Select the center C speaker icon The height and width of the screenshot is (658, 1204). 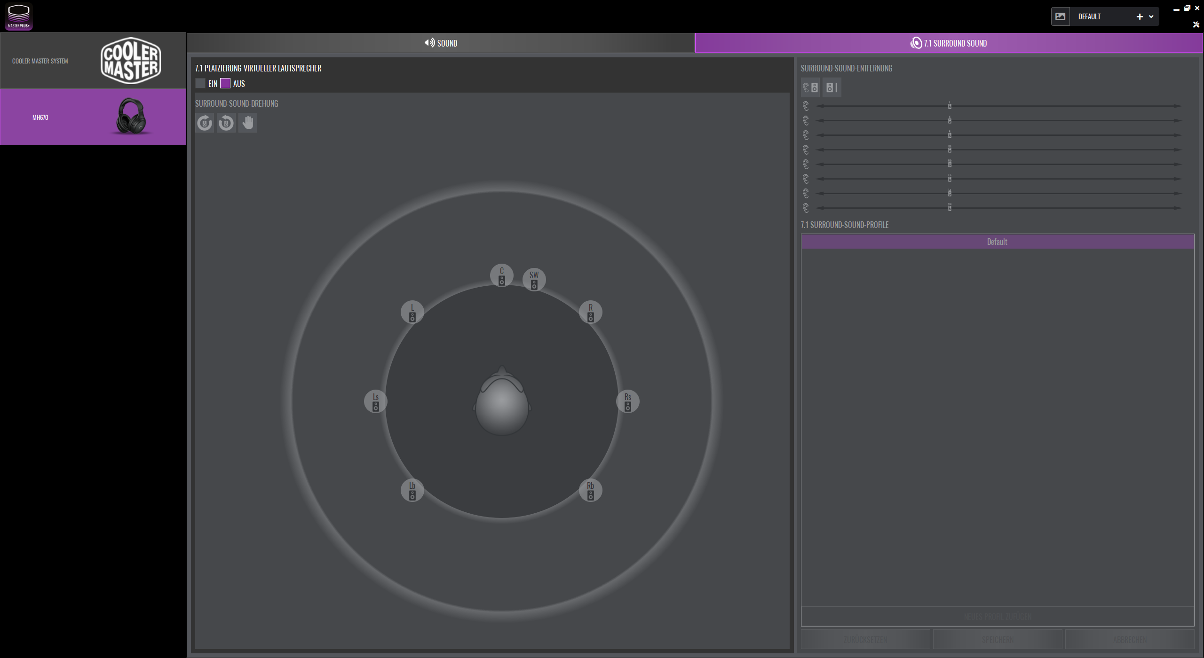502,276
